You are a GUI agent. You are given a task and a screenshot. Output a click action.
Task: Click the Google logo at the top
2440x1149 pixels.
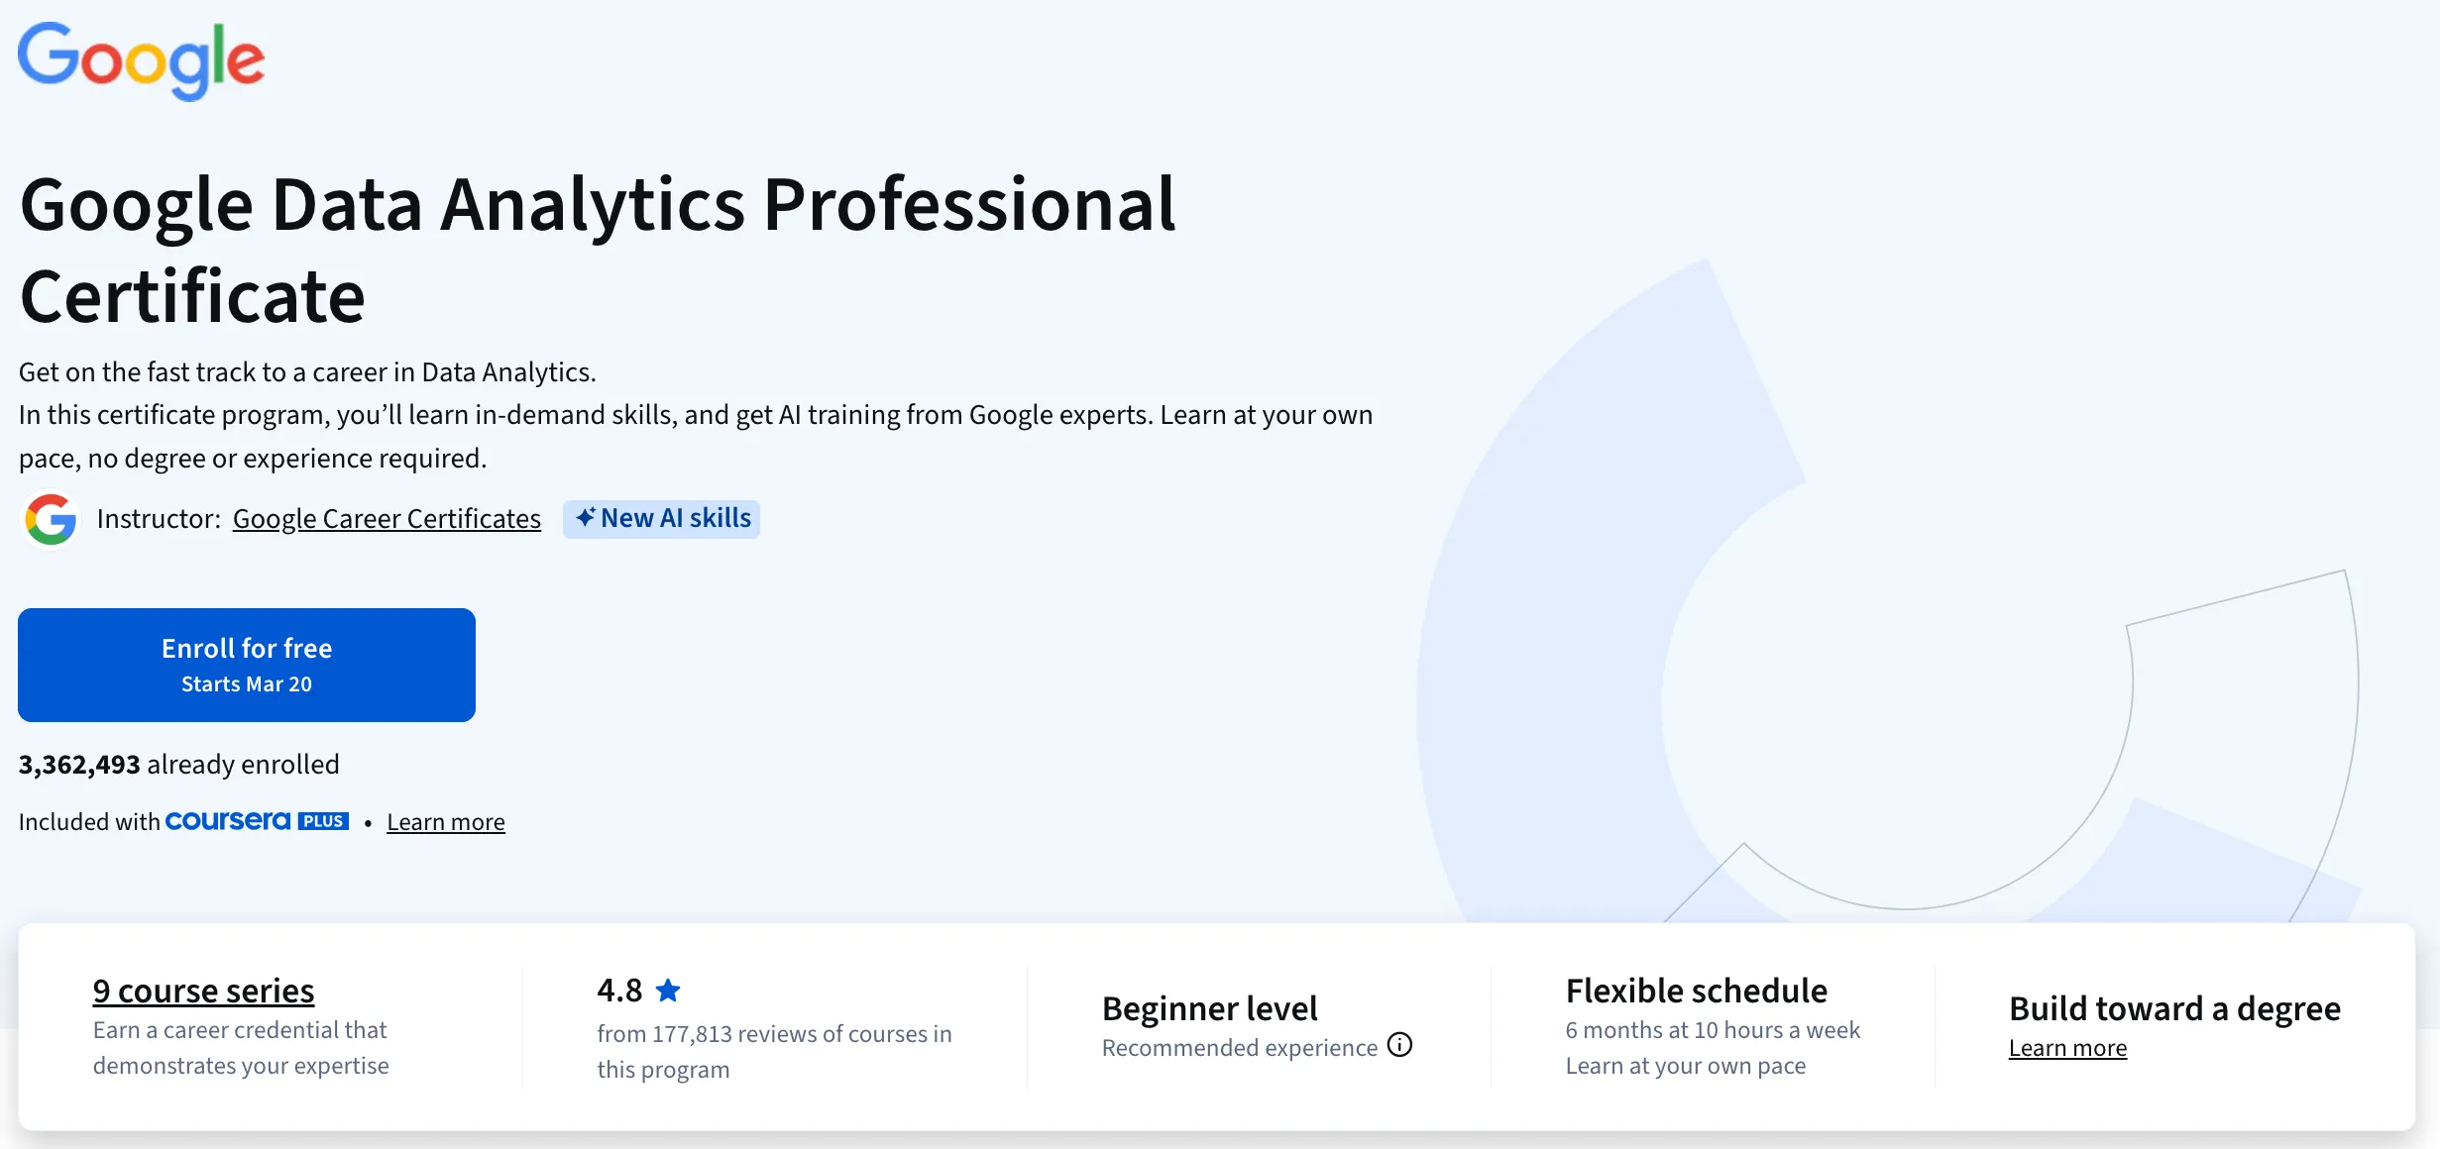tap(141, 61)
